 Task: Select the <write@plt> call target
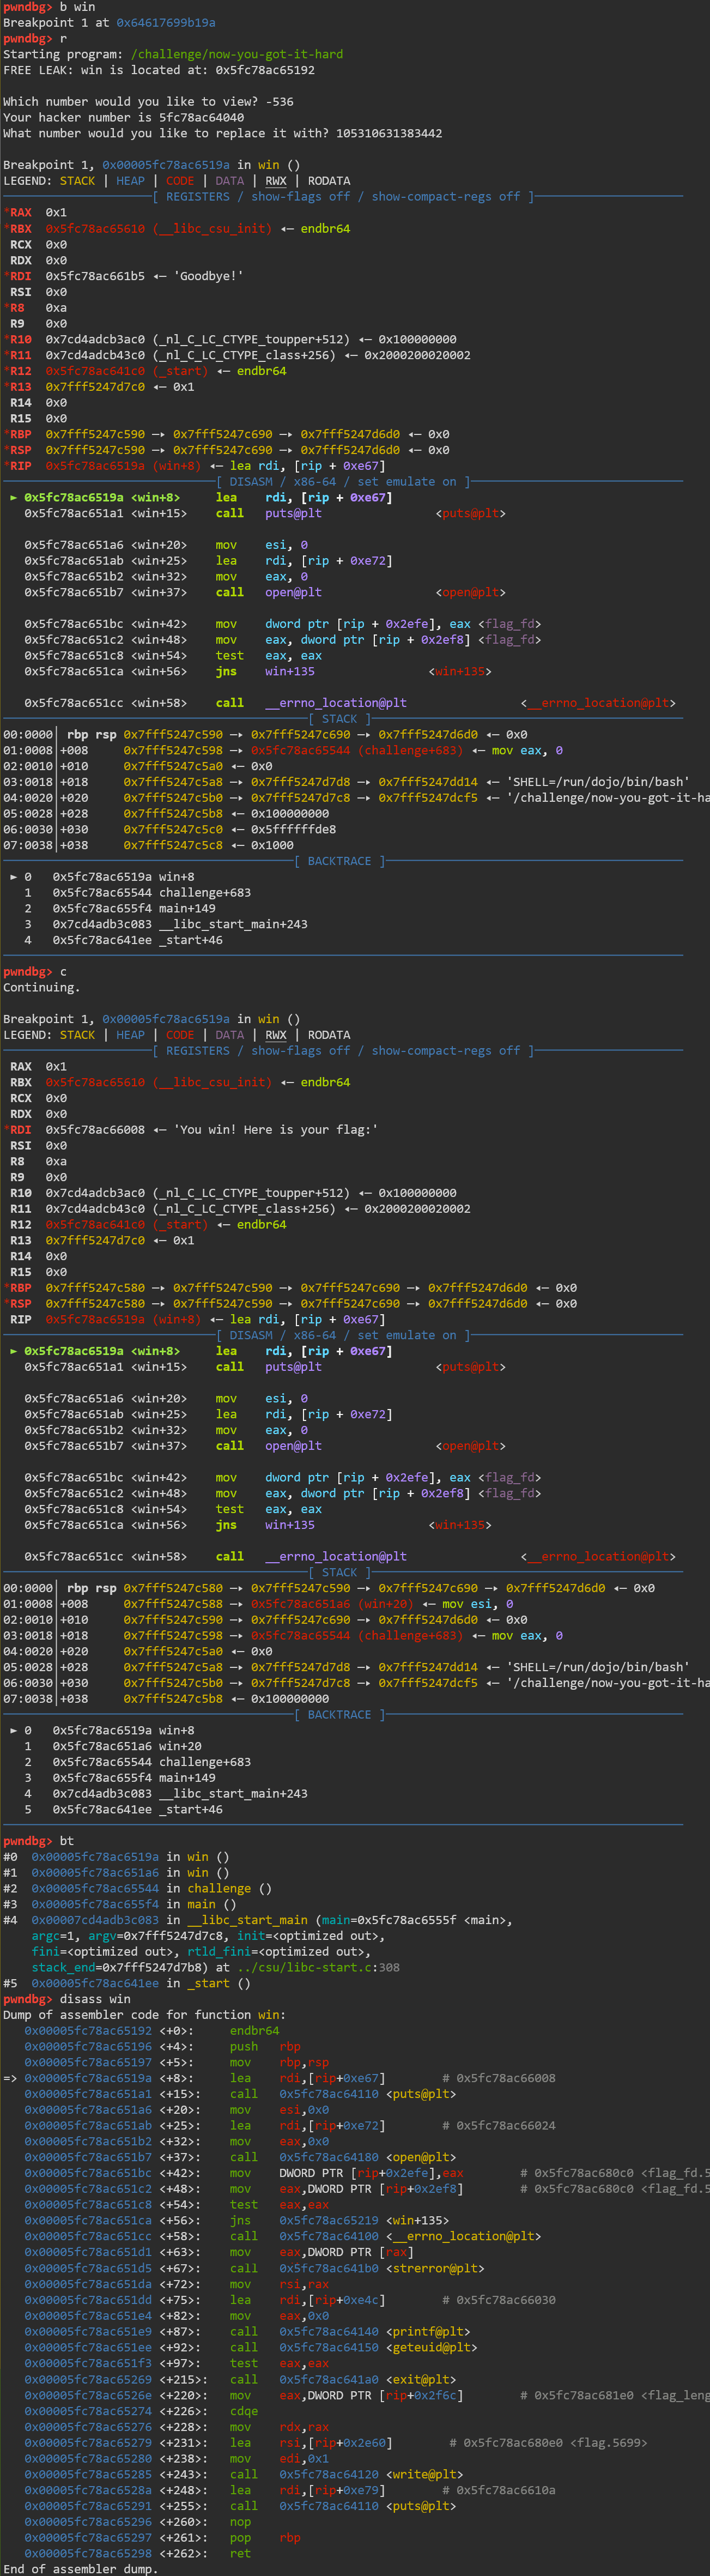pyautogui.click(x=425, y=2474)
